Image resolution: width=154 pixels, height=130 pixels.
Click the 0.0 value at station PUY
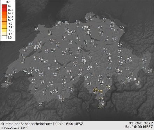click(25, 71)
